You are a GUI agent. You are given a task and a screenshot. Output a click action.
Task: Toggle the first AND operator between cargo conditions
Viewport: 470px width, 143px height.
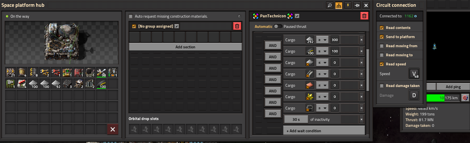273,45
